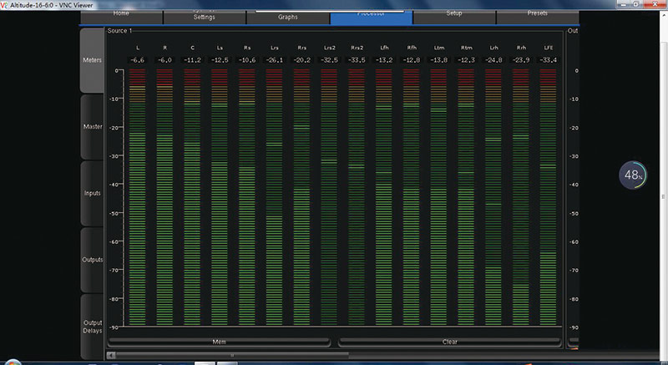Click the Lrs channel peak value -26.1
668x365 pixels.
click(275, 60)
